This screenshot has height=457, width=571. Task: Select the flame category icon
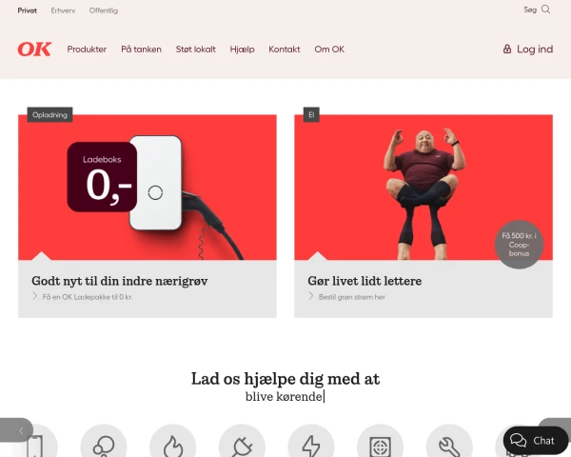(173, 444)
